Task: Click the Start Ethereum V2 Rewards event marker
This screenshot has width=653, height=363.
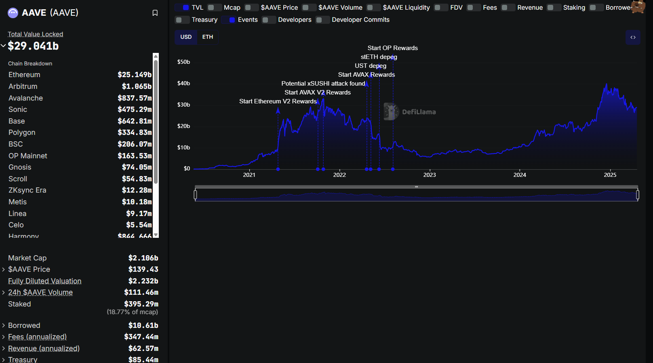Action: 278,169
